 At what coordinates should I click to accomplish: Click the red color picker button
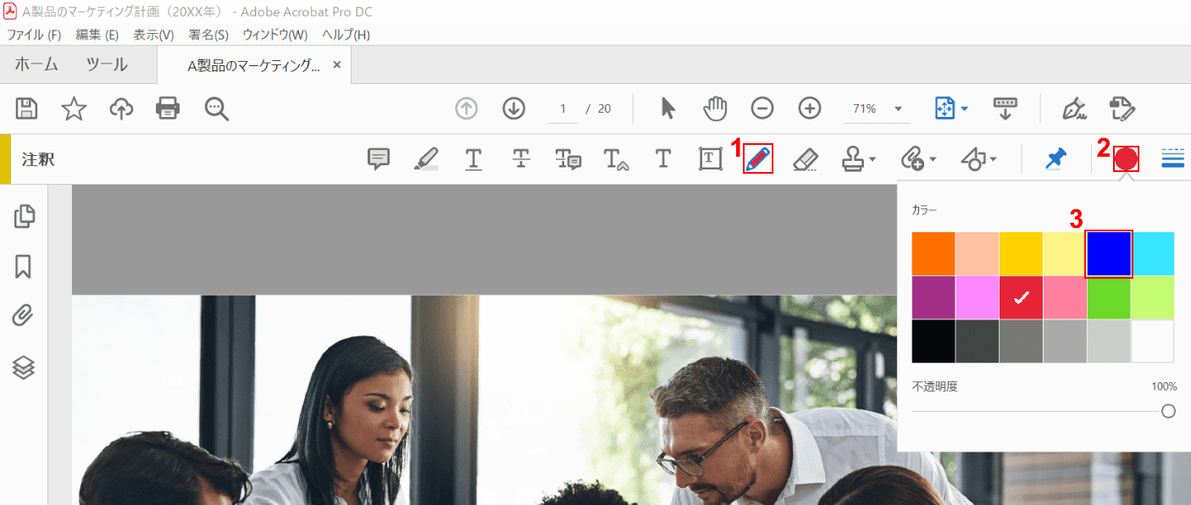click(x=1126, y=158)
